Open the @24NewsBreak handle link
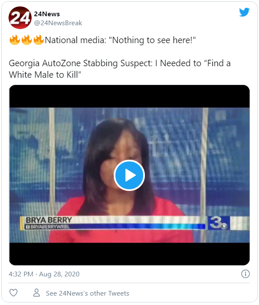 [x=58, y=23]
